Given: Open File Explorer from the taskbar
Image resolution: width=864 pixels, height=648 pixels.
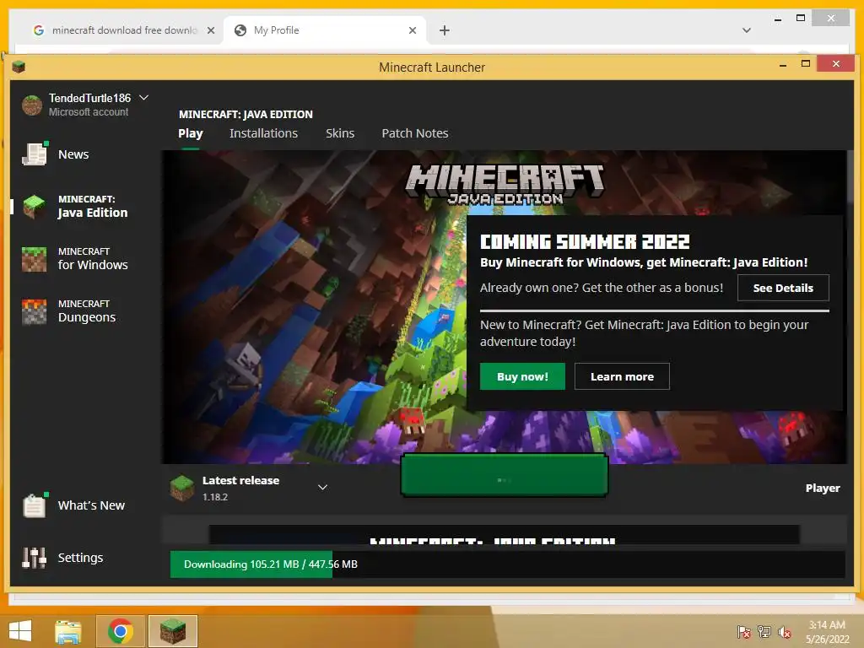Looking at the screenshot, I should (x=68, y=631).
